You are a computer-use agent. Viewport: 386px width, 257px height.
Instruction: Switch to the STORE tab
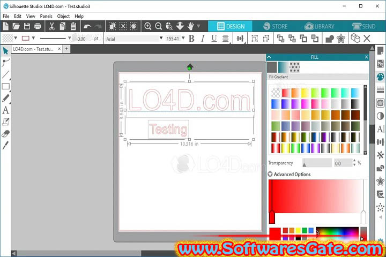click(275, 26)
